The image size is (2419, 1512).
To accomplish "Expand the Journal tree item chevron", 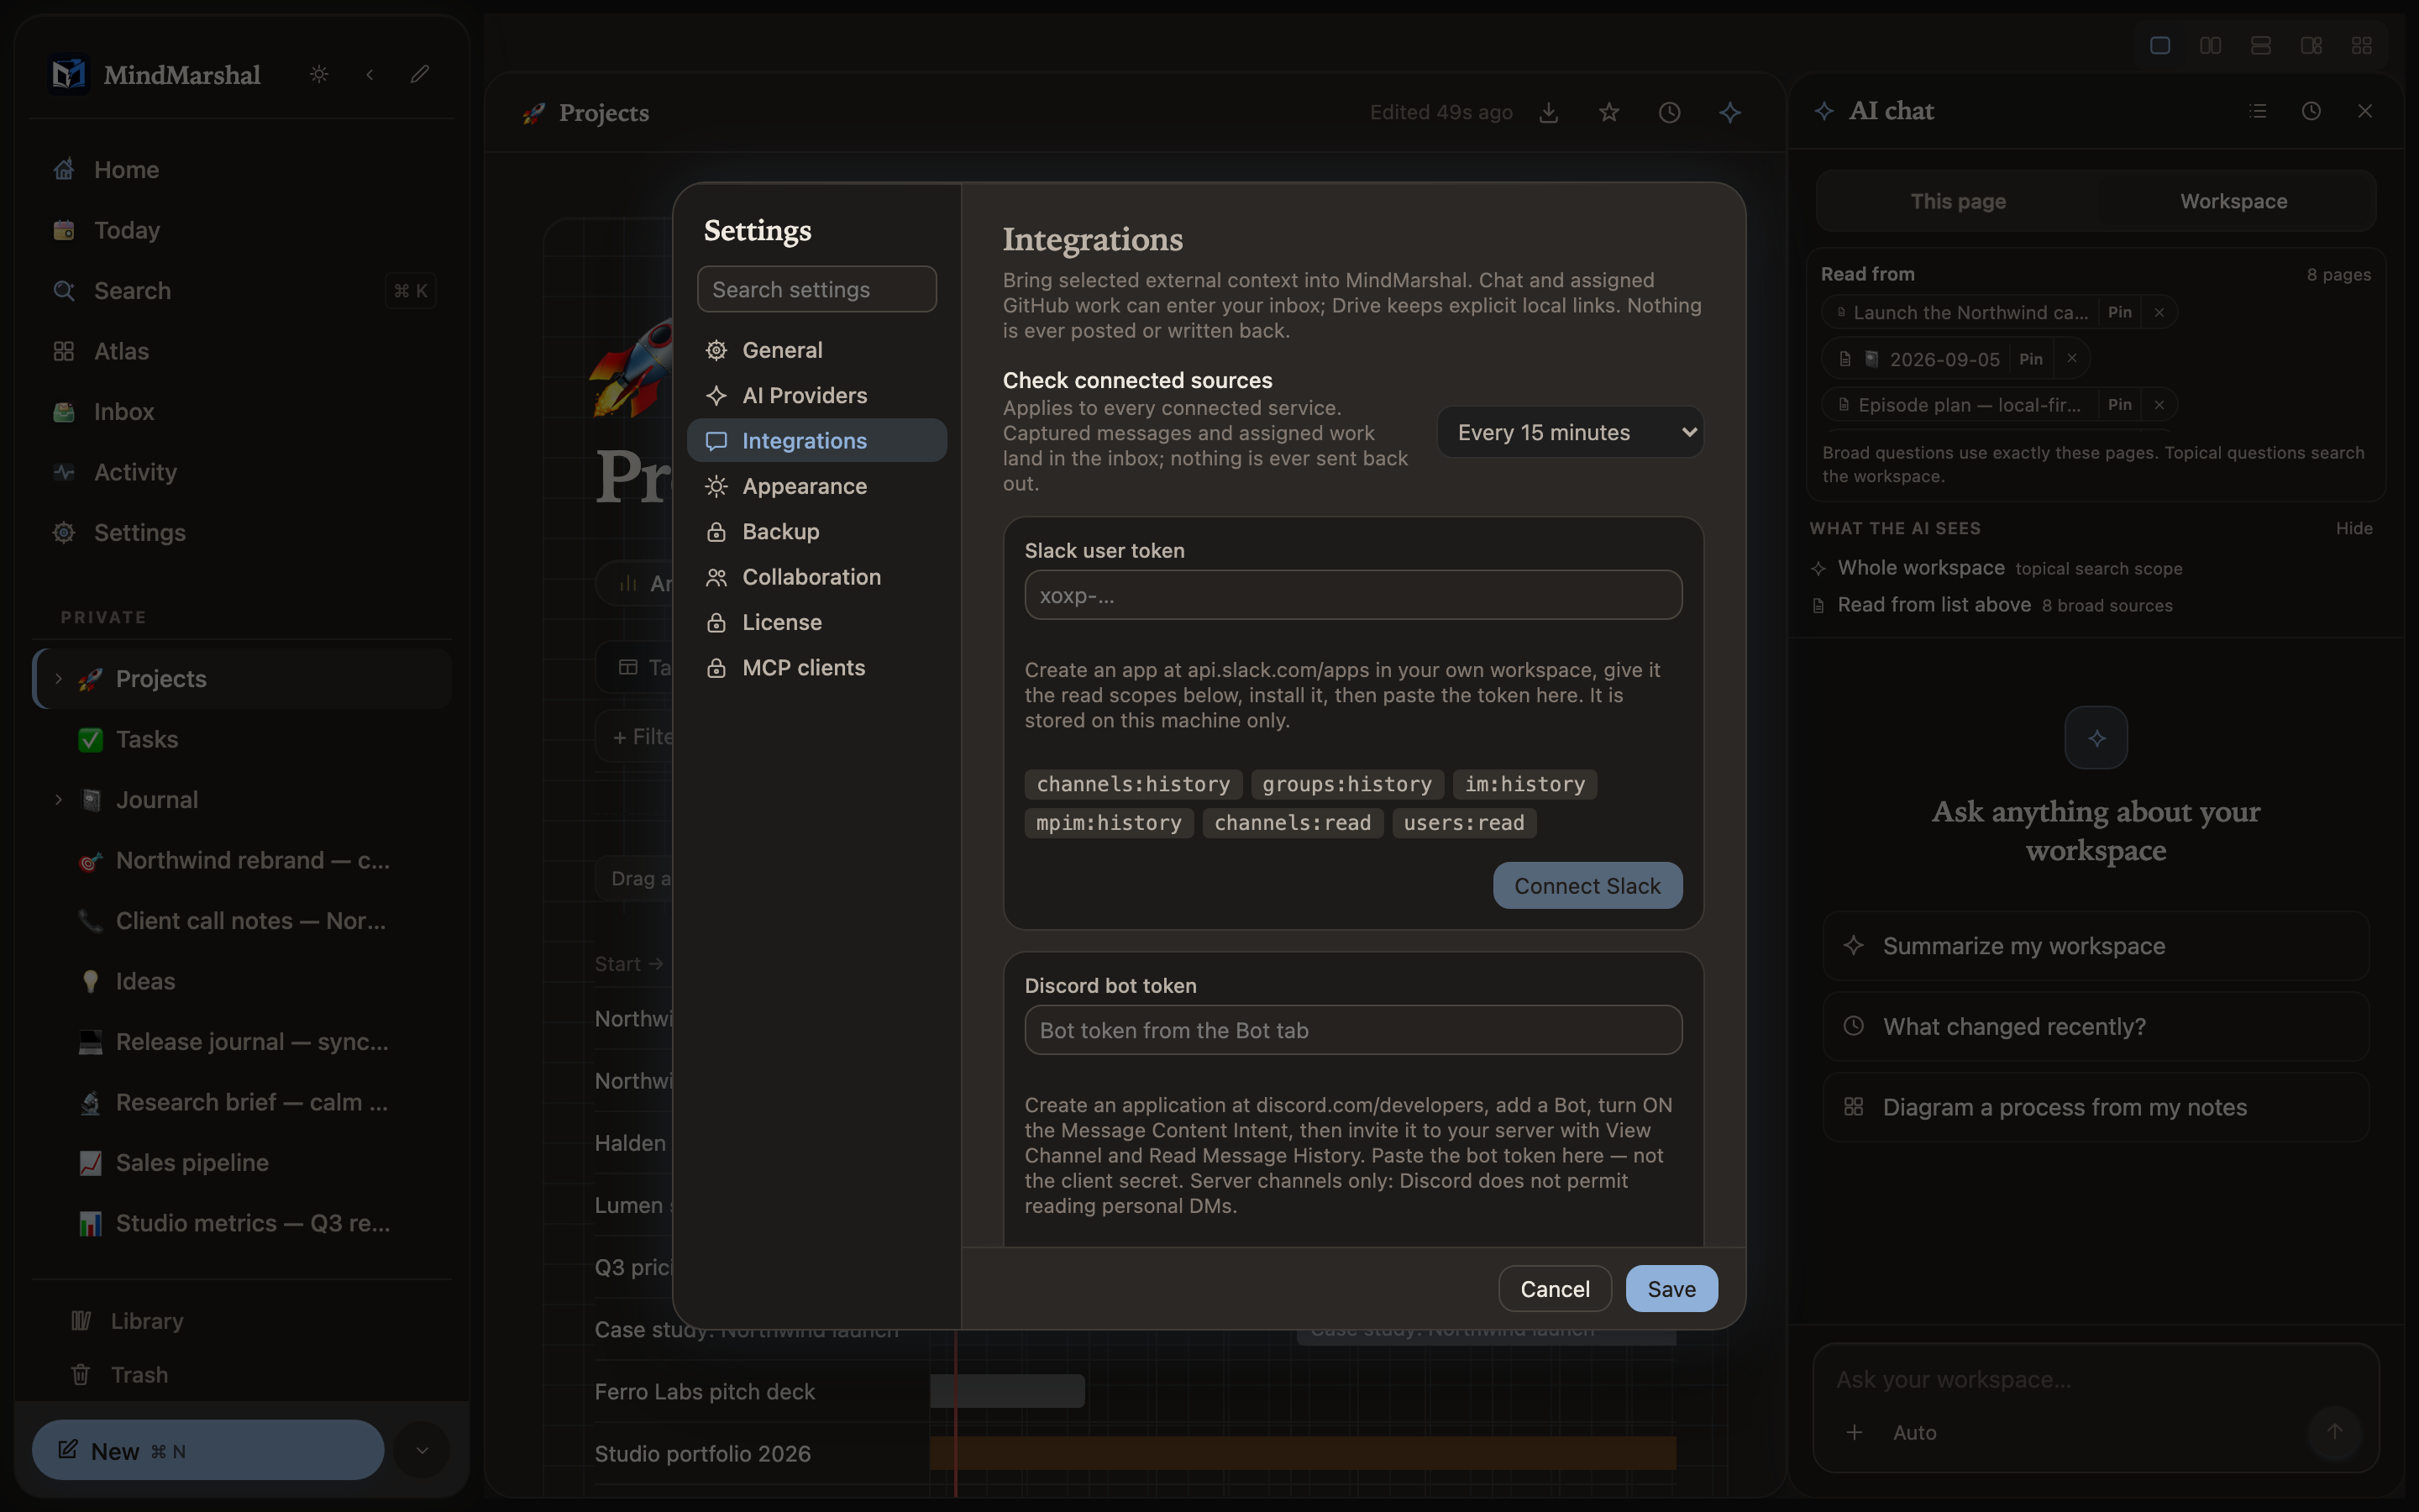I will click(58, 800).
